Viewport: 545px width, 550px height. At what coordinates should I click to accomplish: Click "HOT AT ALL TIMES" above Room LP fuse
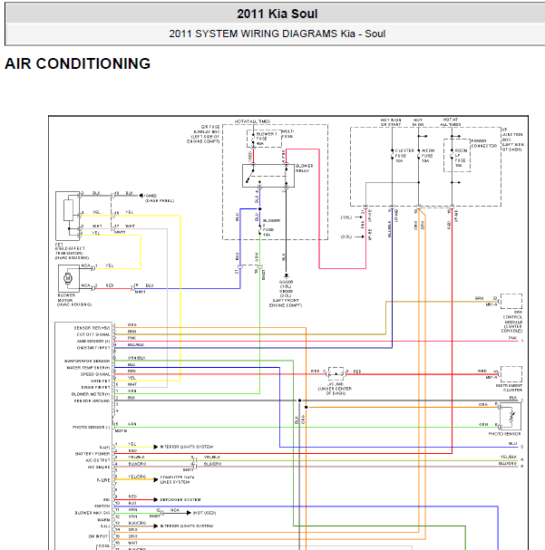click(451, 122)
